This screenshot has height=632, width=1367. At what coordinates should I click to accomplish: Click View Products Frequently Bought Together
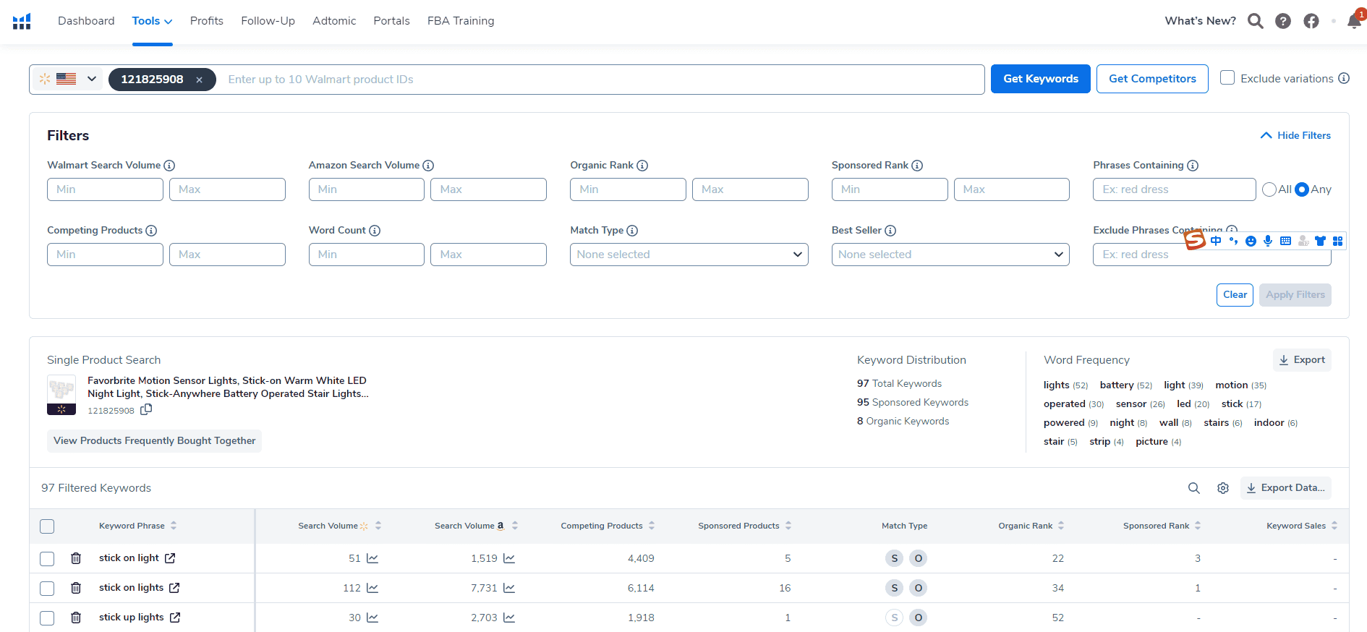coord(154,440)
